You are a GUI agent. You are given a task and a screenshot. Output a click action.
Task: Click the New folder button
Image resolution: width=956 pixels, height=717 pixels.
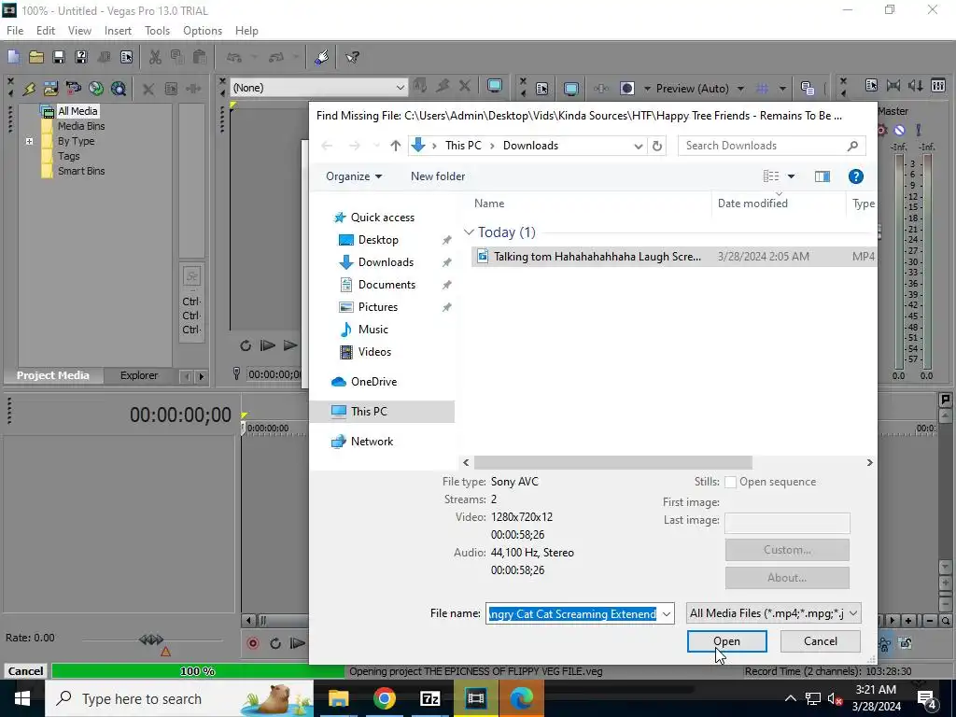click(x=438, y=176)
